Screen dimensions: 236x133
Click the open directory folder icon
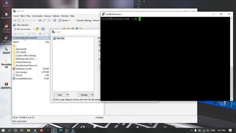pos(37,29)
